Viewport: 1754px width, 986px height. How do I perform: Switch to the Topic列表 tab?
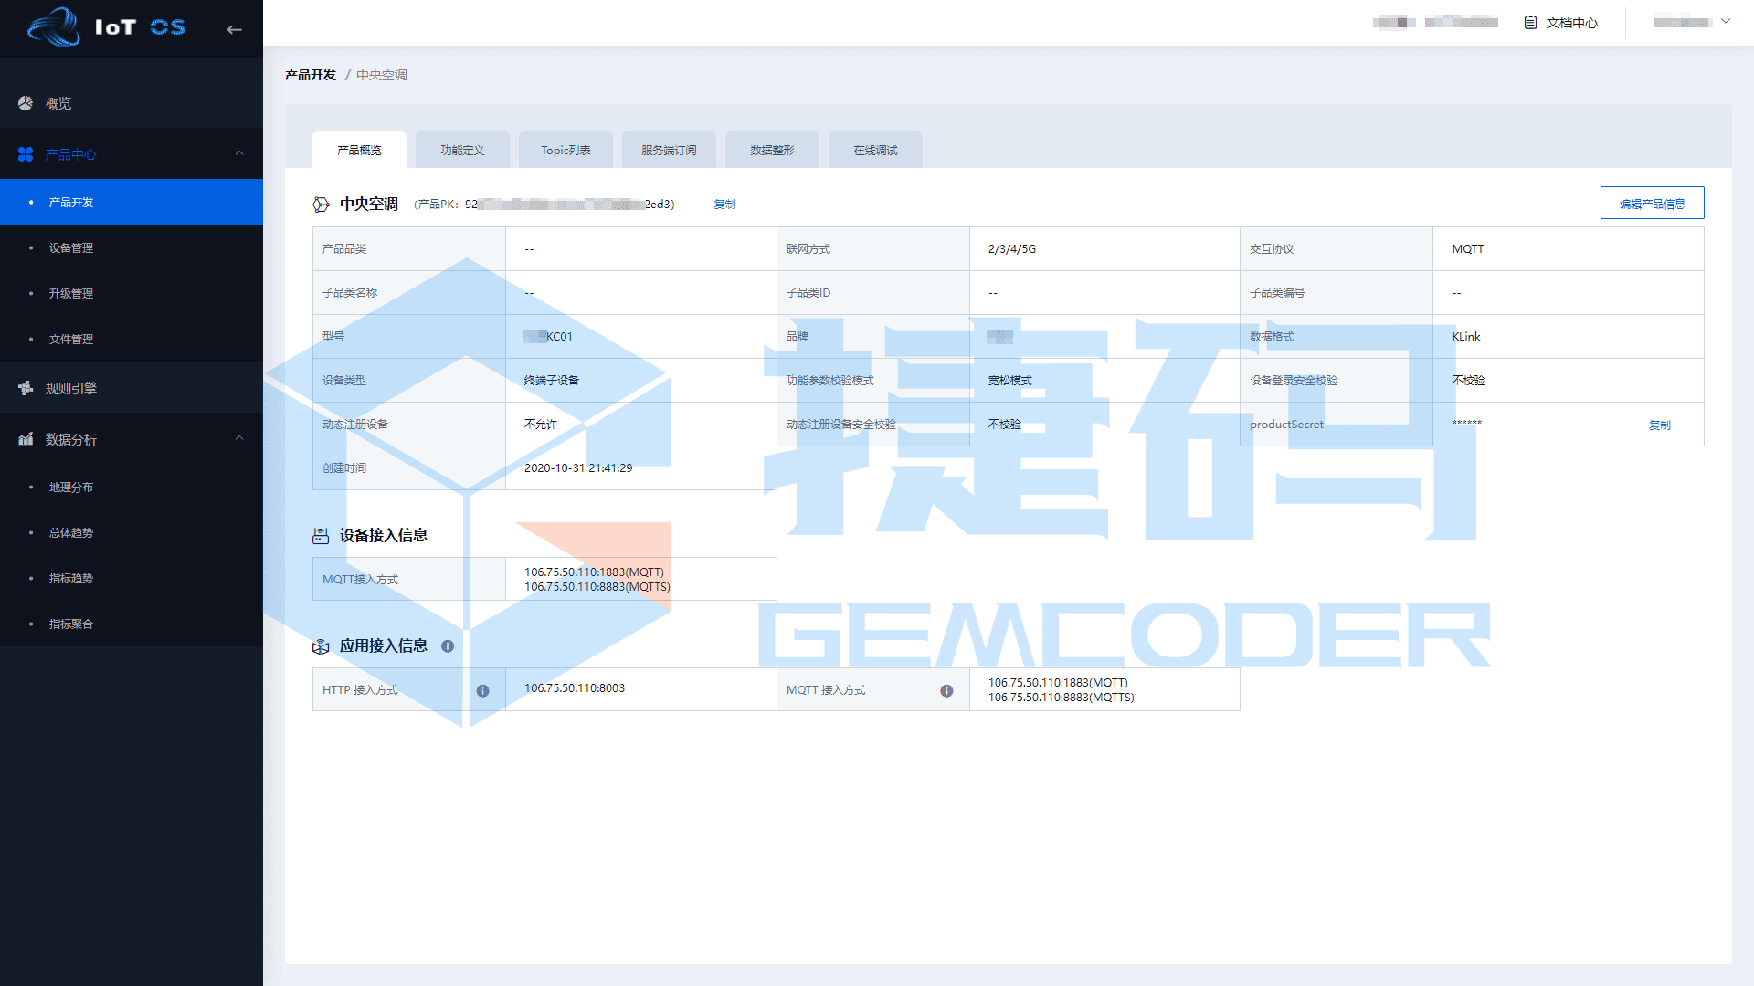(x=565, y=151)
